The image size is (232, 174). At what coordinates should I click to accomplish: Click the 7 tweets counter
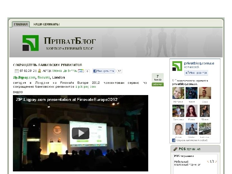[x=158, y=78]
